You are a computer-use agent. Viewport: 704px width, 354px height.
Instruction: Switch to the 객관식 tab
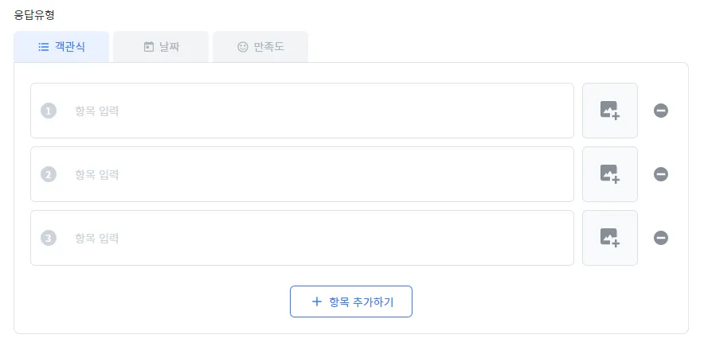click(x=61, y=47)
